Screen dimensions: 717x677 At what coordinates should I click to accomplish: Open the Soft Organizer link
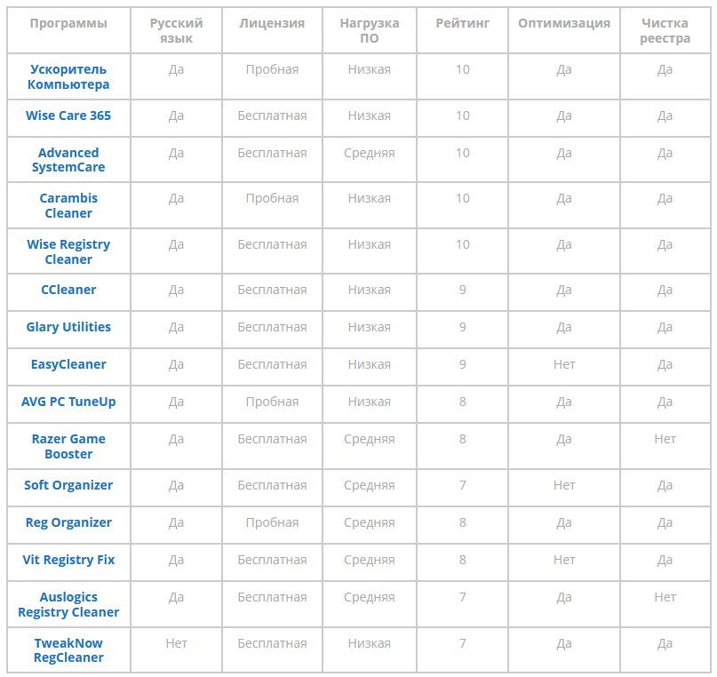click(x=68, y=485)
